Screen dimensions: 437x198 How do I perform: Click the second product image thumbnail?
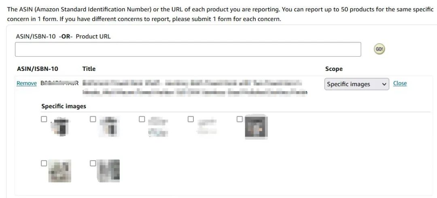coord(109,126)
